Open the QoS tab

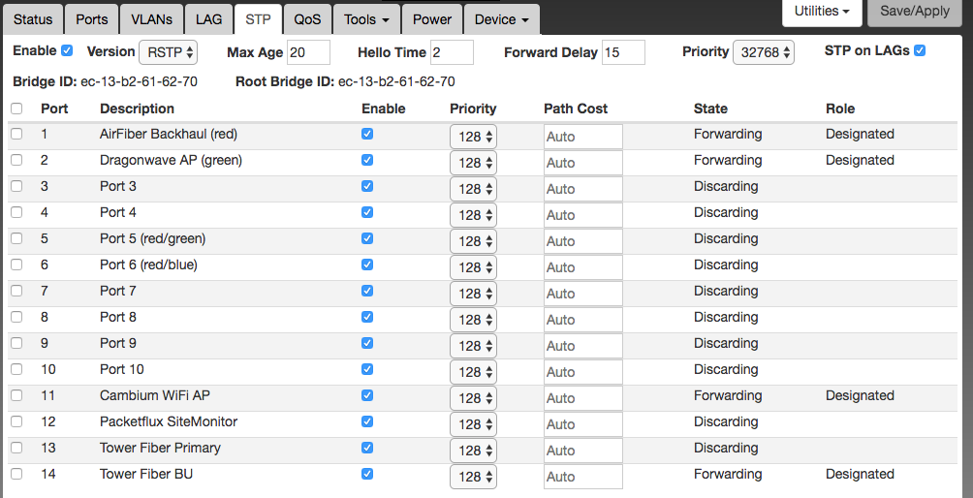point(307,19)
